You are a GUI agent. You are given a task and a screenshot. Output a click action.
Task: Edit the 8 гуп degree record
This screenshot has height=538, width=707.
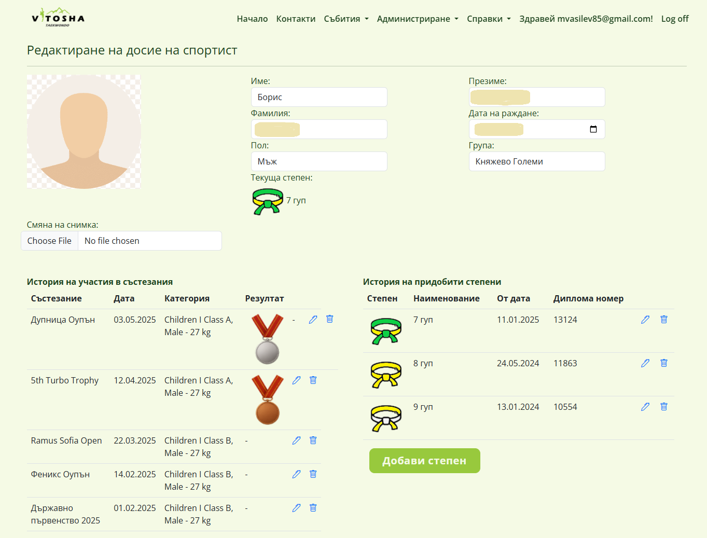click(645, 363)
